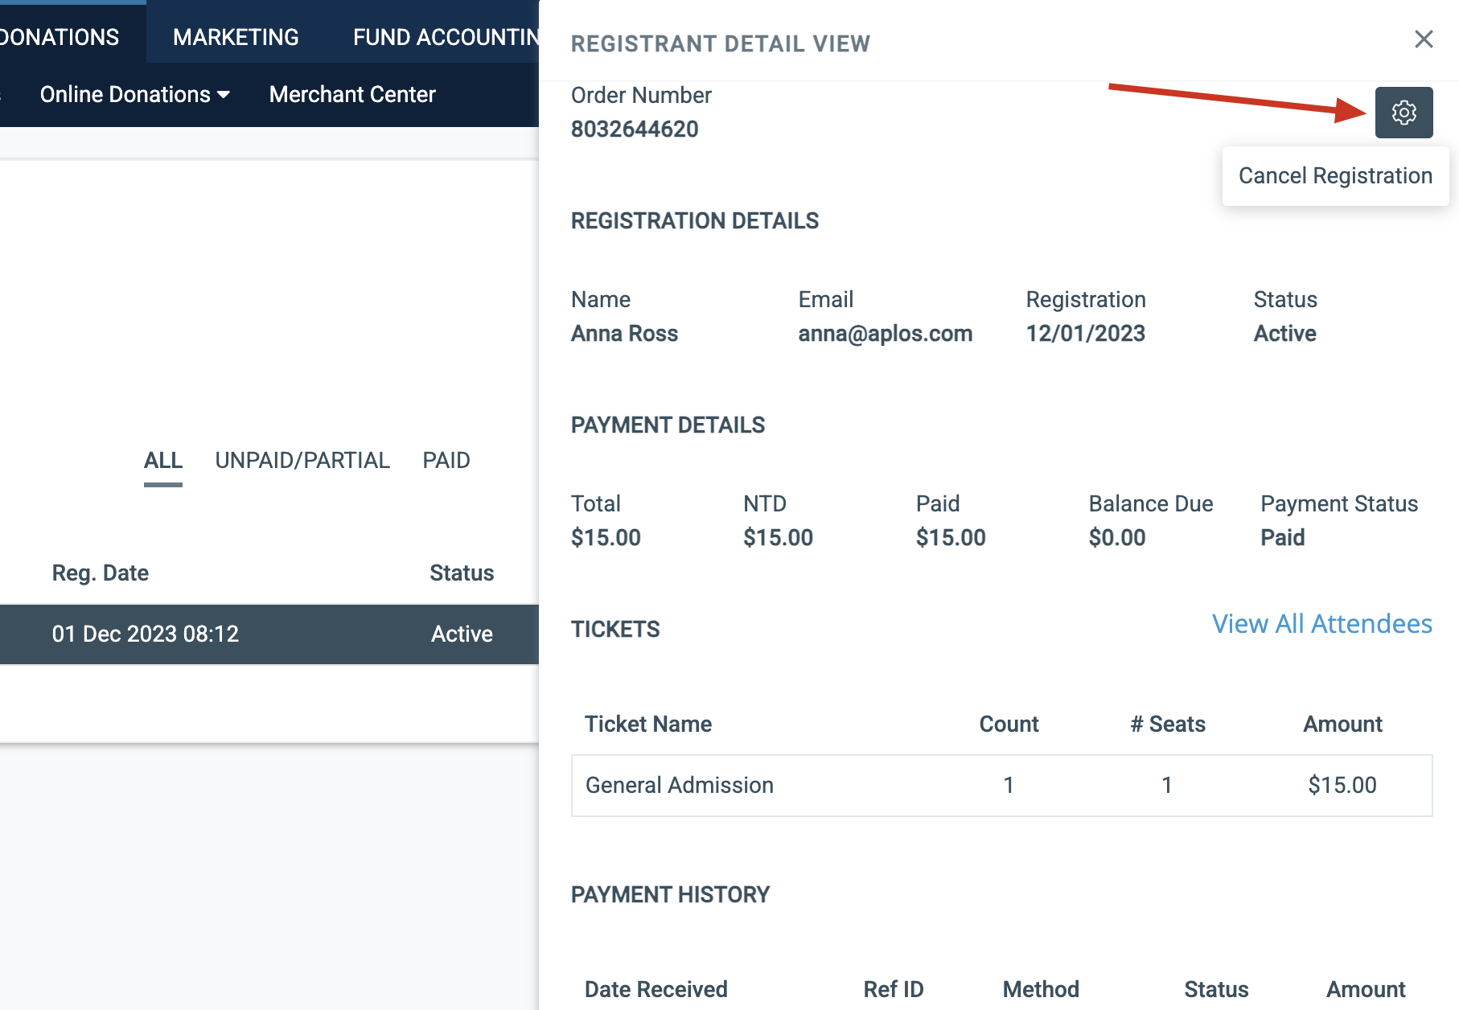
Task: Click the Ticket Name column header
Action: pos(648,725)
